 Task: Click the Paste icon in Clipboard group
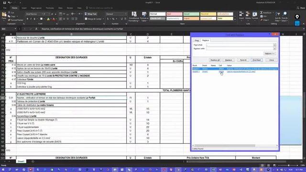pyautogui.click(x=4, y=15)
